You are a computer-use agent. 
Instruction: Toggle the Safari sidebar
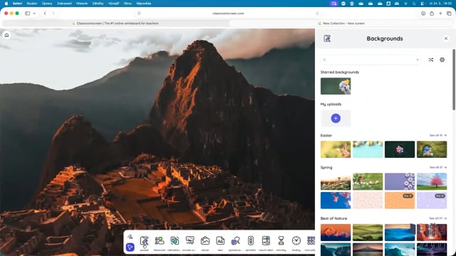click(x=27, y=14)
